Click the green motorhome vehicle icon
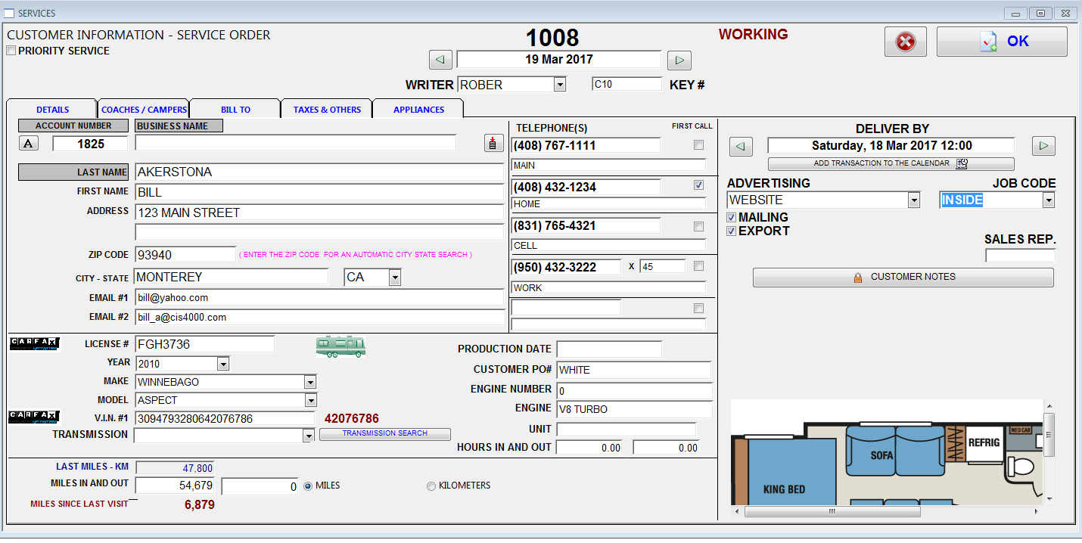 (340, 346)
